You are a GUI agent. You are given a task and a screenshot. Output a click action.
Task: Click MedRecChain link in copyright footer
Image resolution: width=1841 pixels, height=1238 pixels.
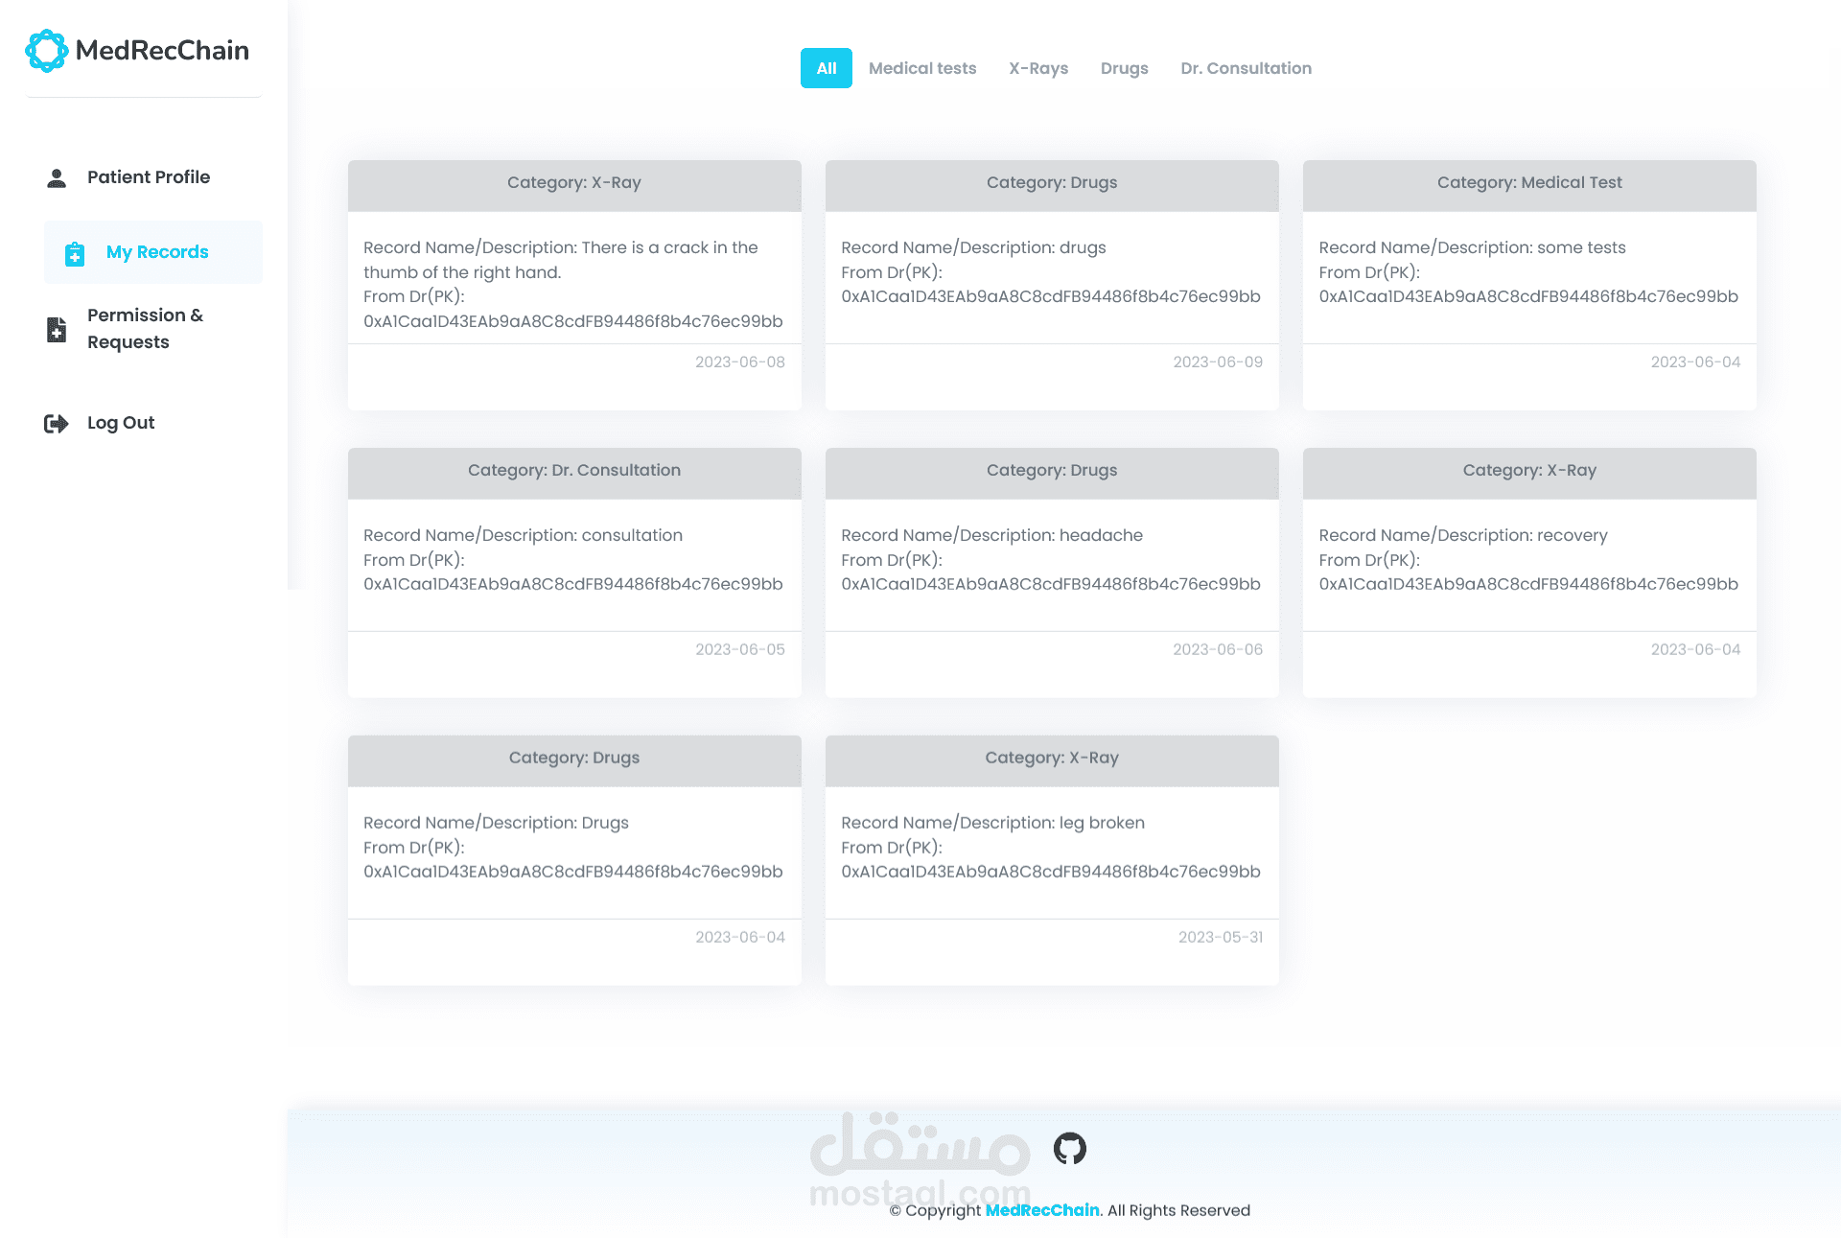pos(1042,1210)
